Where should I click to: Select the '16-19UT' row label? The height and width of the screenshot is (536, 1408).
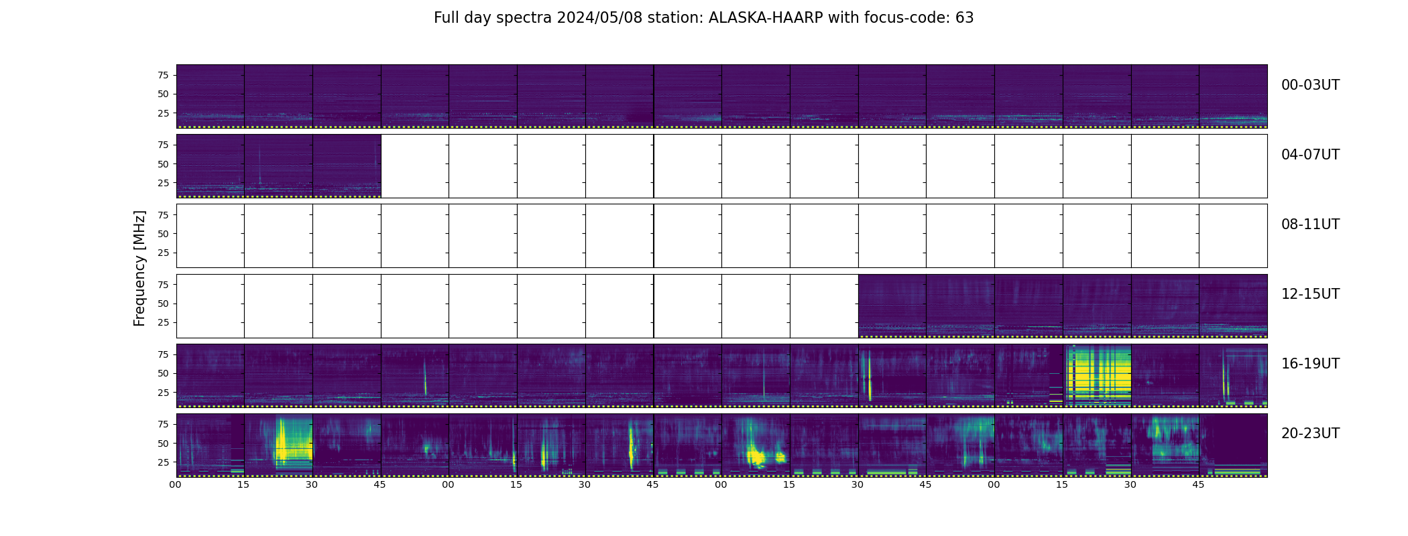1310,364
